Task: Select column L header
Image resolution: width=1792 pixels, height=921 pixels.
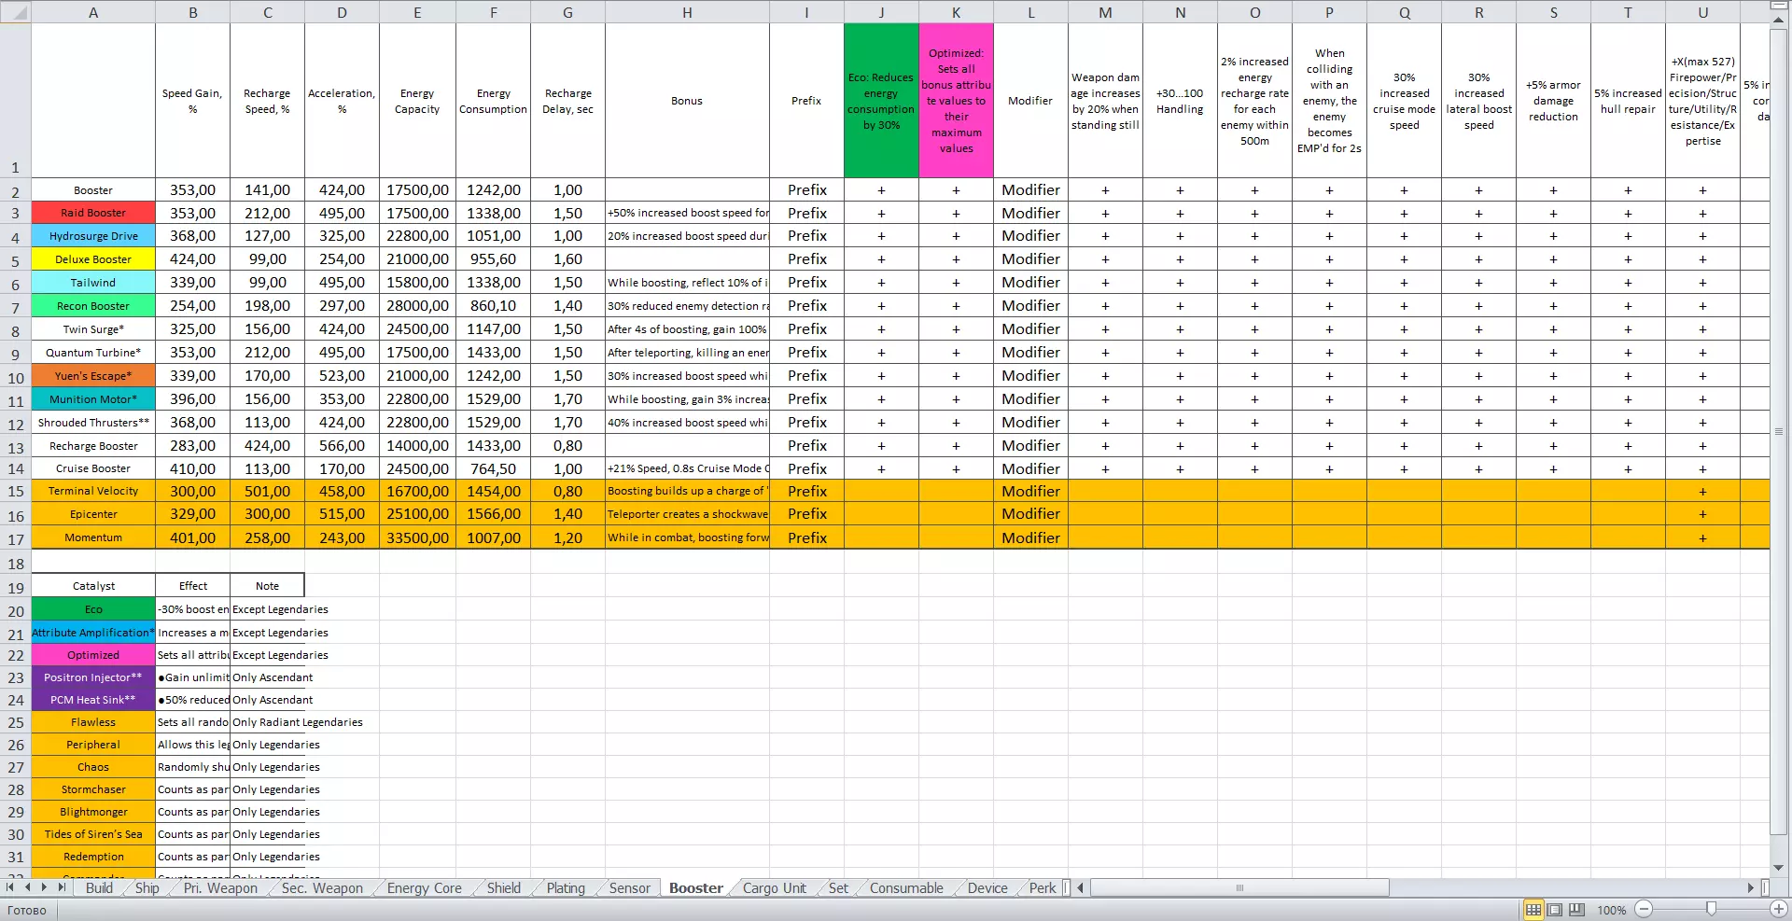Action: pyautogui.click(x=1030, y=12)
